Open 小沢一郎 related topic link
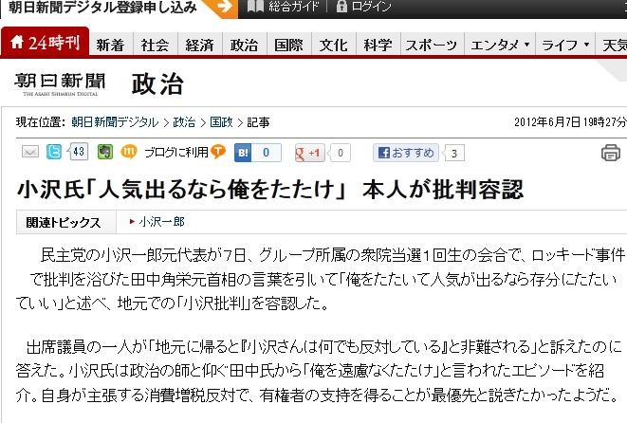627x423 pixels. [161, 222]
